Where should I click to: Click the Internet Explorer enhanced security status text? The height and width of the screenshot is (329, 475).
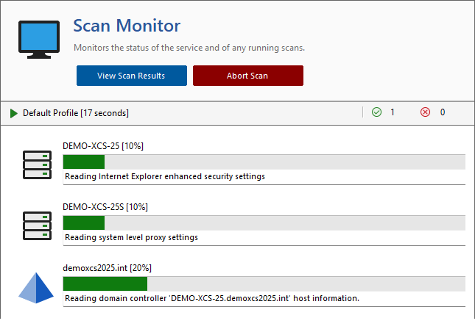pos(165,176)
